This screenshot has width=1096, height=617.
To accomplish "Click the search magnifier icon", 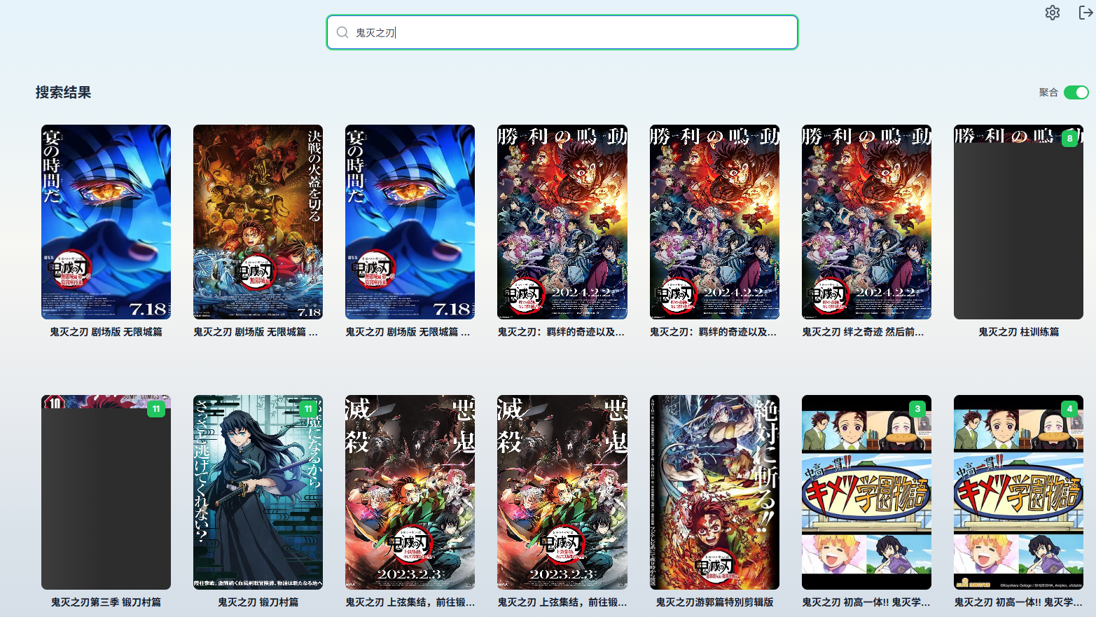I will (342, 32).
